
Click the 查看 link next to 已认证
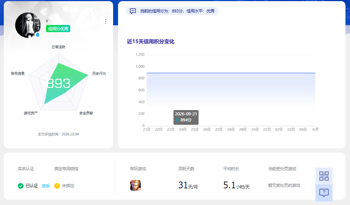coord(46,186)
